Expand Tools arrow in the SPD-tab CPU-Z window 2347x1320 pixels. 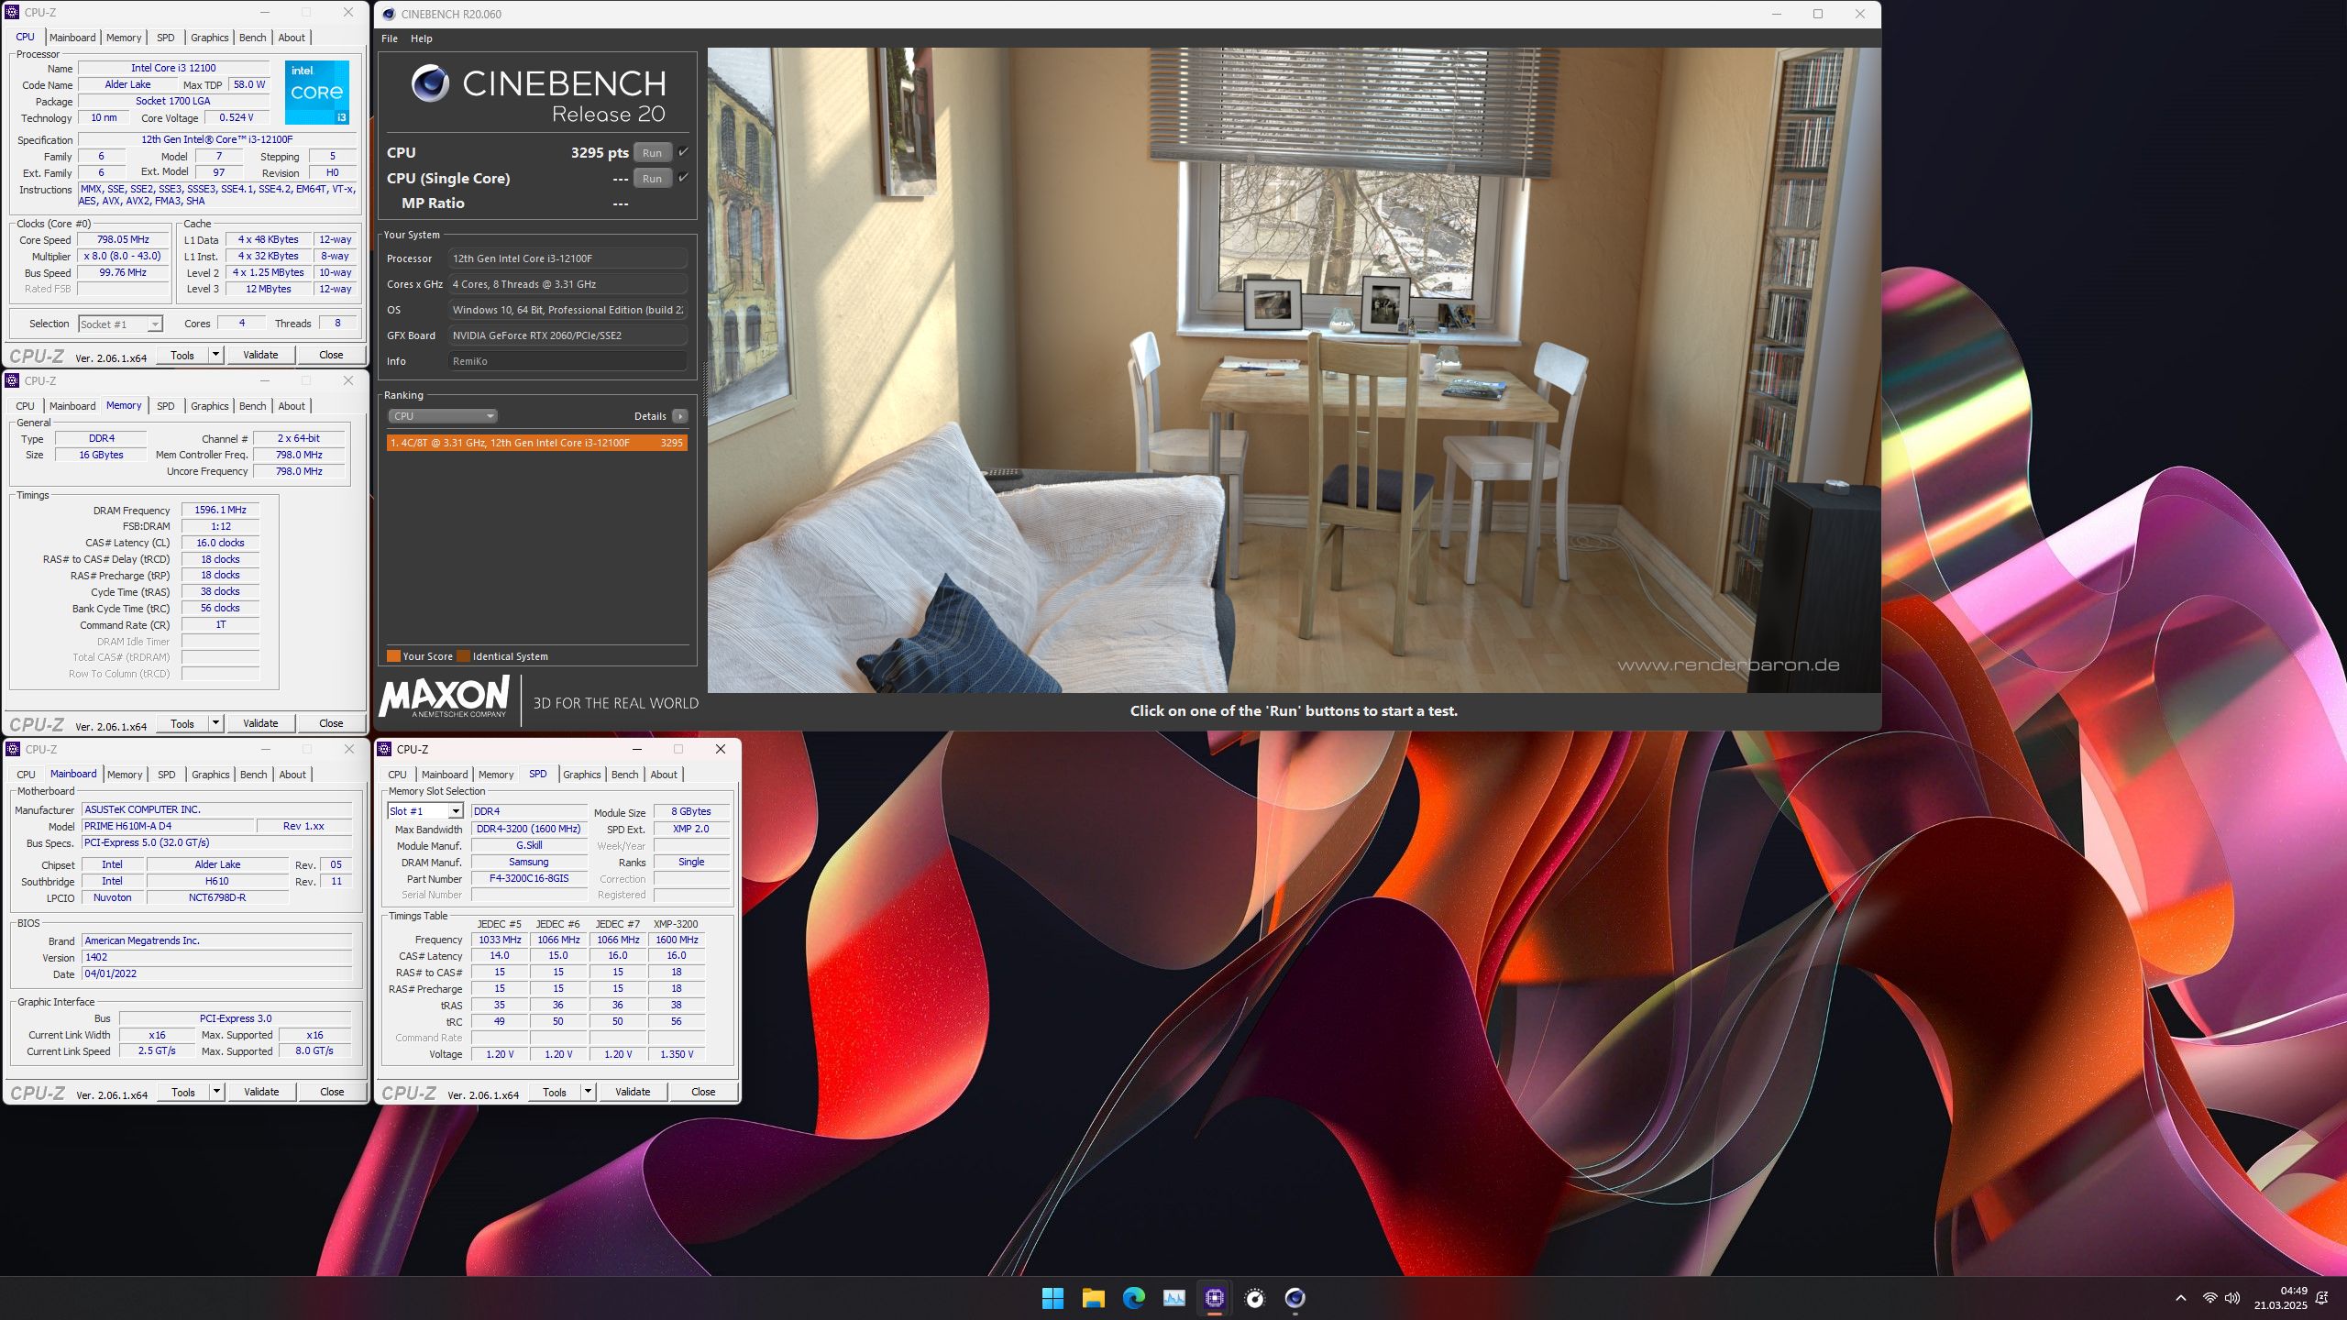[588, 1092]
